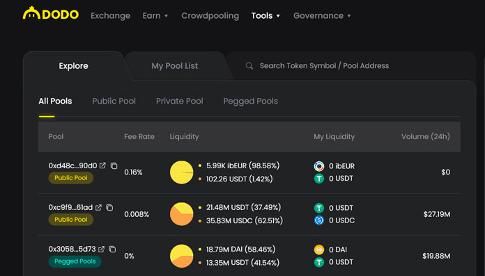Select the Private Pool filter
This screenshot has height=276, width=485.
click(x=179, y=101)
